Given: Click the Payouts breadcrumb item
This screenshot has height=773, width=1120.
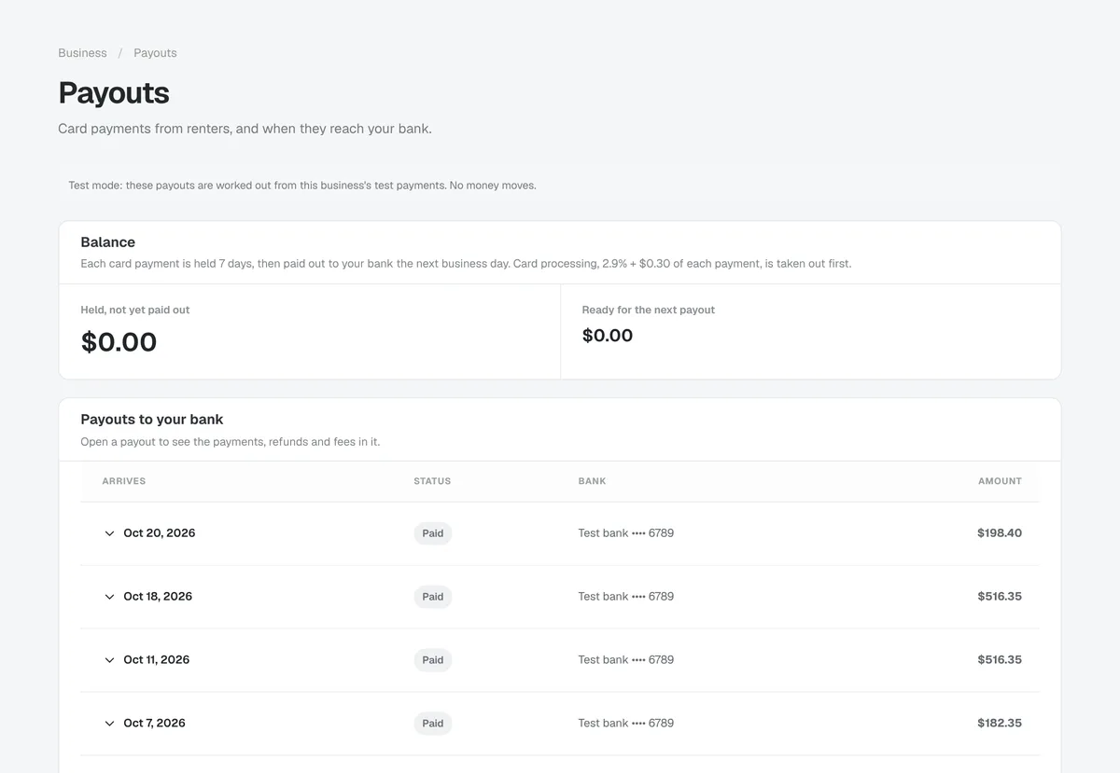Looking at the screenshot, I should click(x=155, y=53).
